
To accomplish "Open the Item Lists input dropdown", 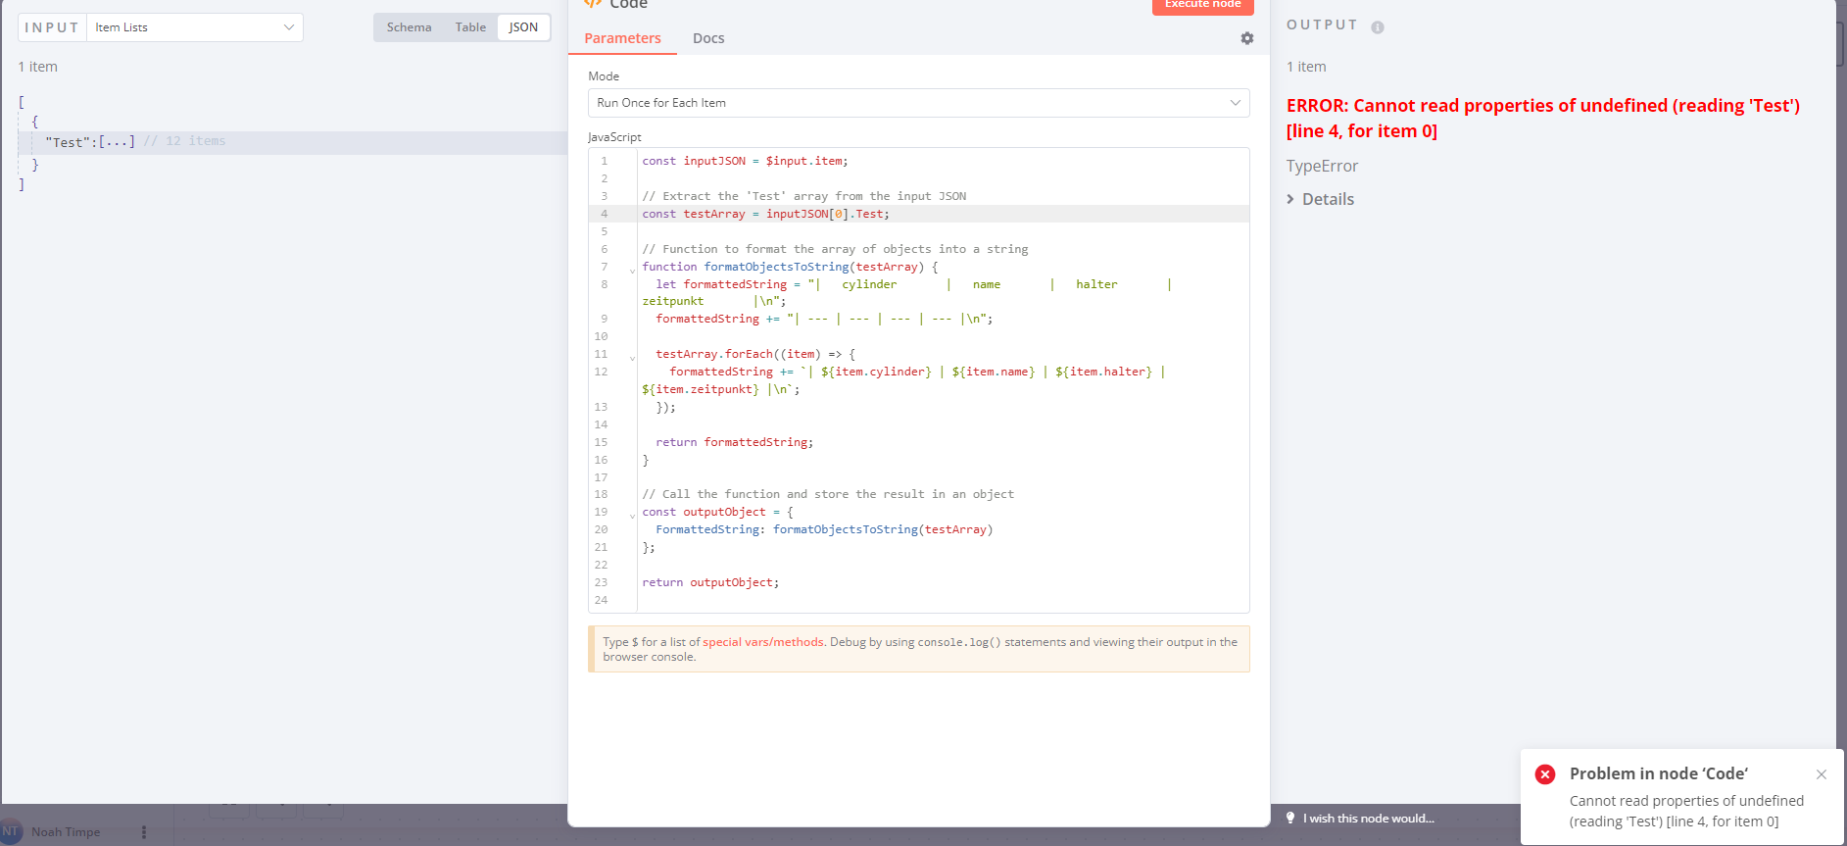I will pyautogui.click(x=194, y=27).
